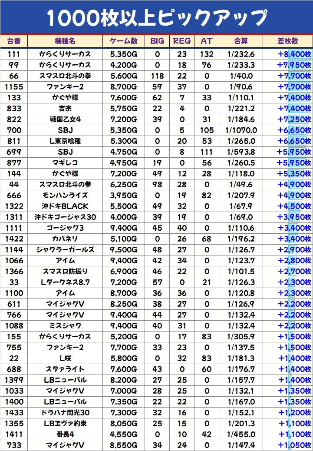Image resolution: width=313 pixels, height=451 pixels.
Task: Click ゴージャグ3 machine name
Action: (x=65, y=228)
